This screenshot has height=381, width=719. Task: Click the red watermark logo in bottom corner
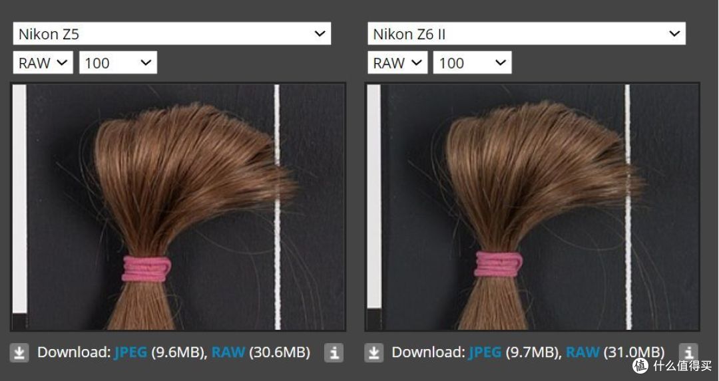[640, 366]
